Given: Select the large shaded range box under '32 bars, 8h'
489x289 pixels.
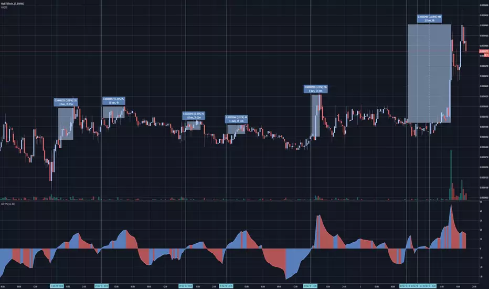Looking at the screenshot, I should click(429, 74).
